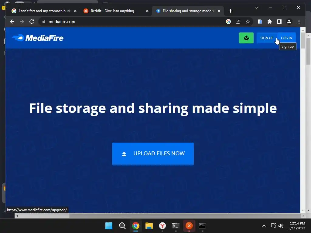Open the blue clipboard extension icon
The height and width of the screenshot is (233, 311).
point(260,22)
